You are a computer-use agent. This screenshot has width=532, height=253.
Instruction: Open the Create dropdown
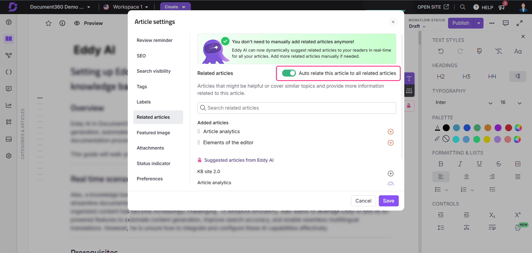coord(175,7)
